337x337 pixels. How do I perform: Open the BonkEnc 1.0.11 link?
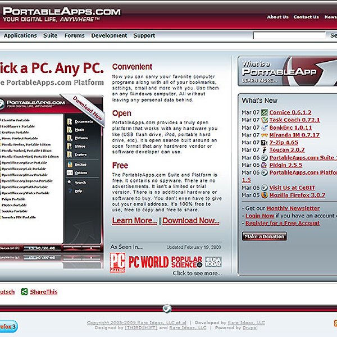point(290,127)
